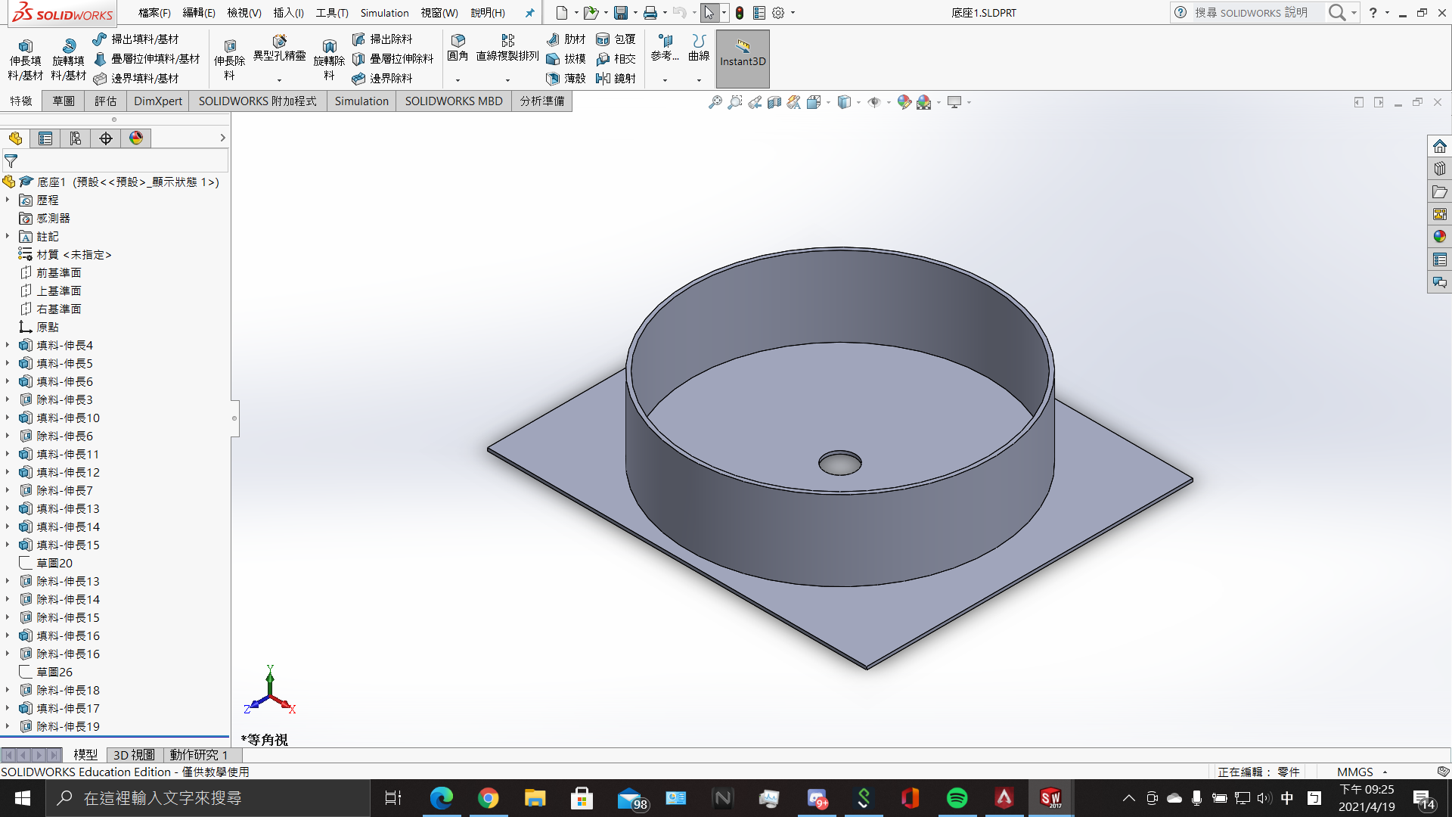Open the Appearances task pane icon on right
The image size is (1452, 817).
click(1439, 237)
